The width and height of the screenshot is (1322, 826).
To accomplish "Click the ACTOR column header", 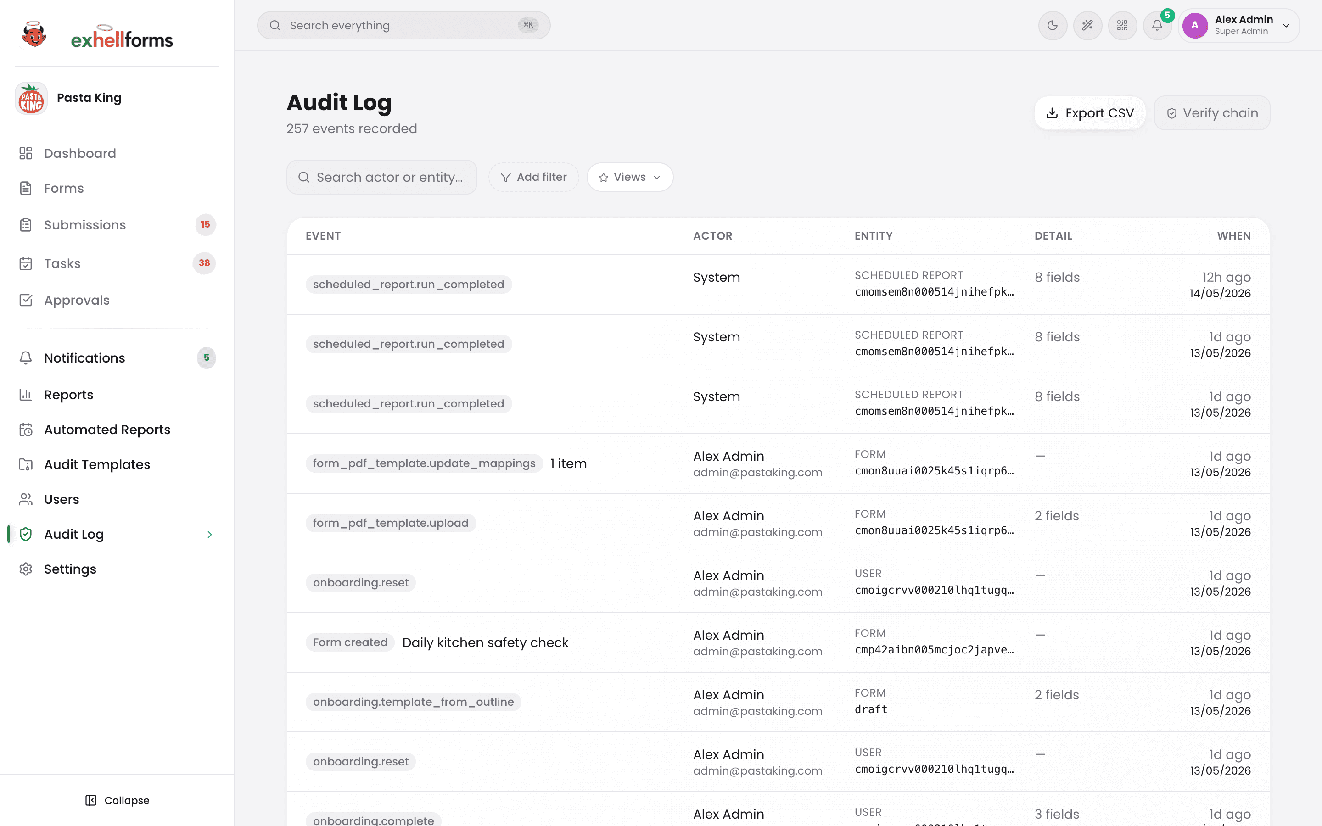I will pyautogui.click(x=712, y=236).
